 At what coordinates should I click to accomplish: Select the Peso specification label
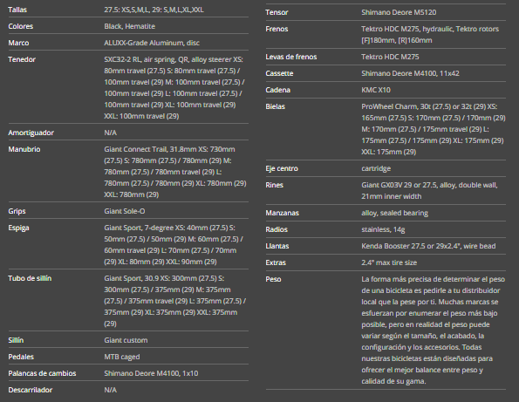click(x=273, y=279)
